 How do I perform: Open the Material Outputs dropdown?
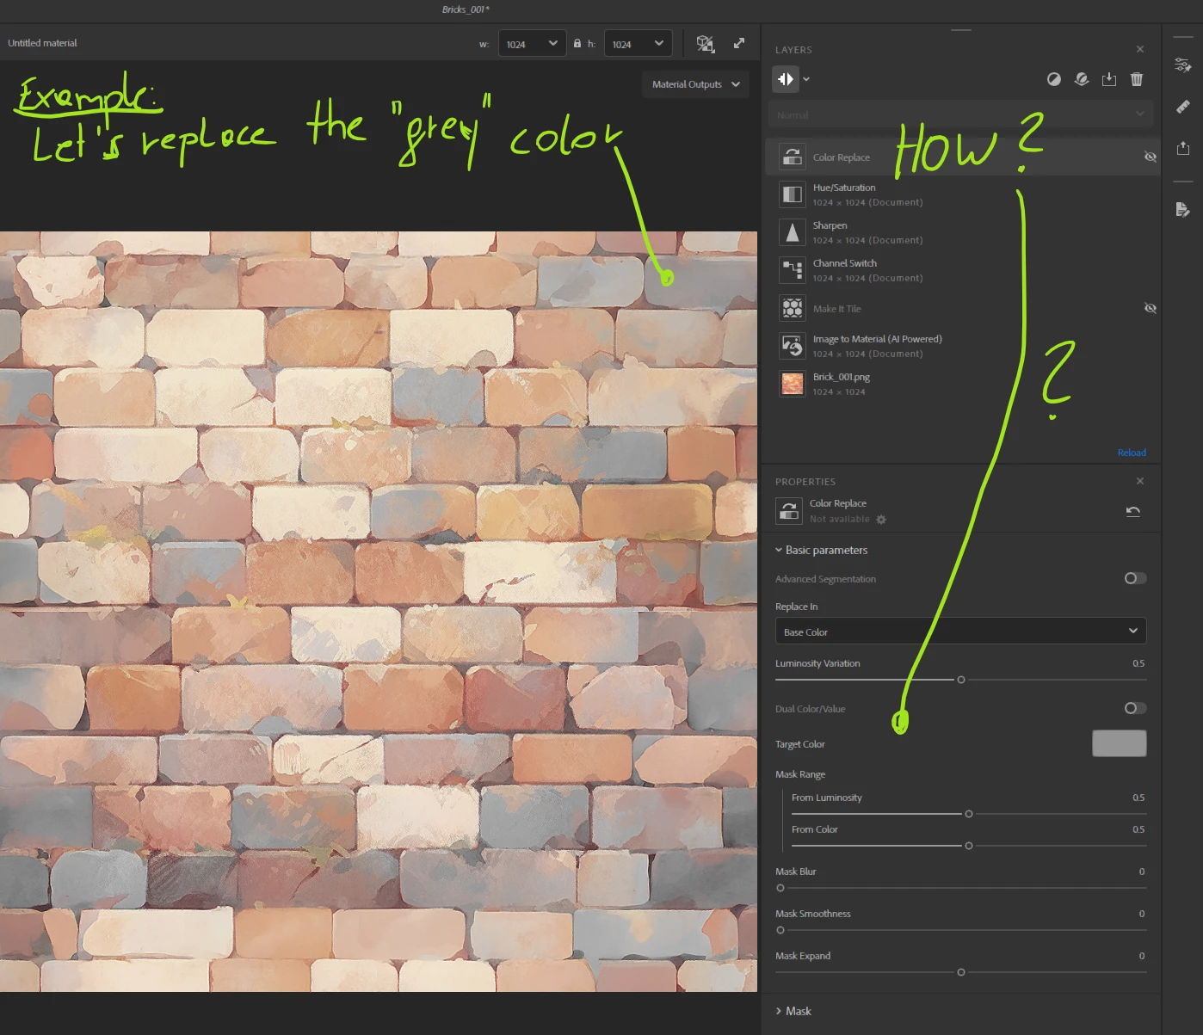[695, 84]
